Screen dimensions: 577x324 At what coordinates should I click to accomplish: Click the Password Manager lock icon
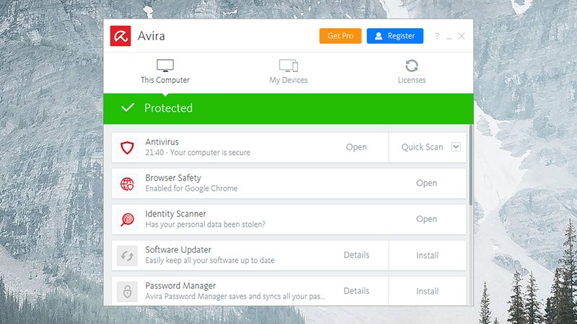pos(128,292)
